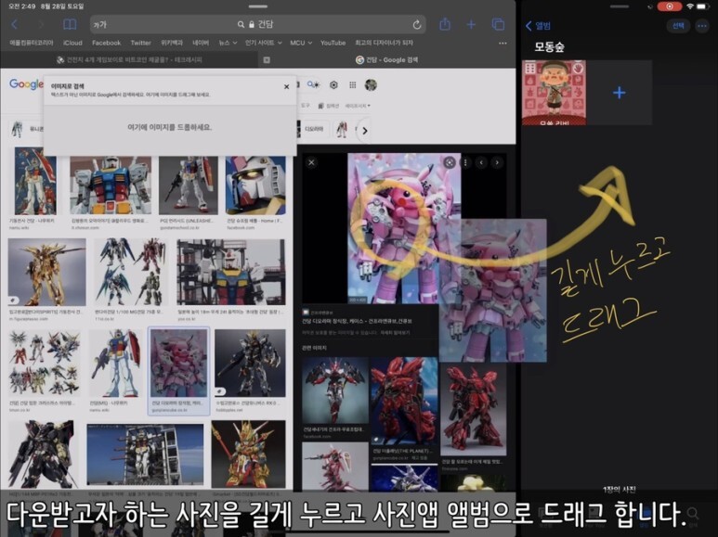Tap the reload icon in address bar
The height and width of the screenshot is (537, 718).
417,25
